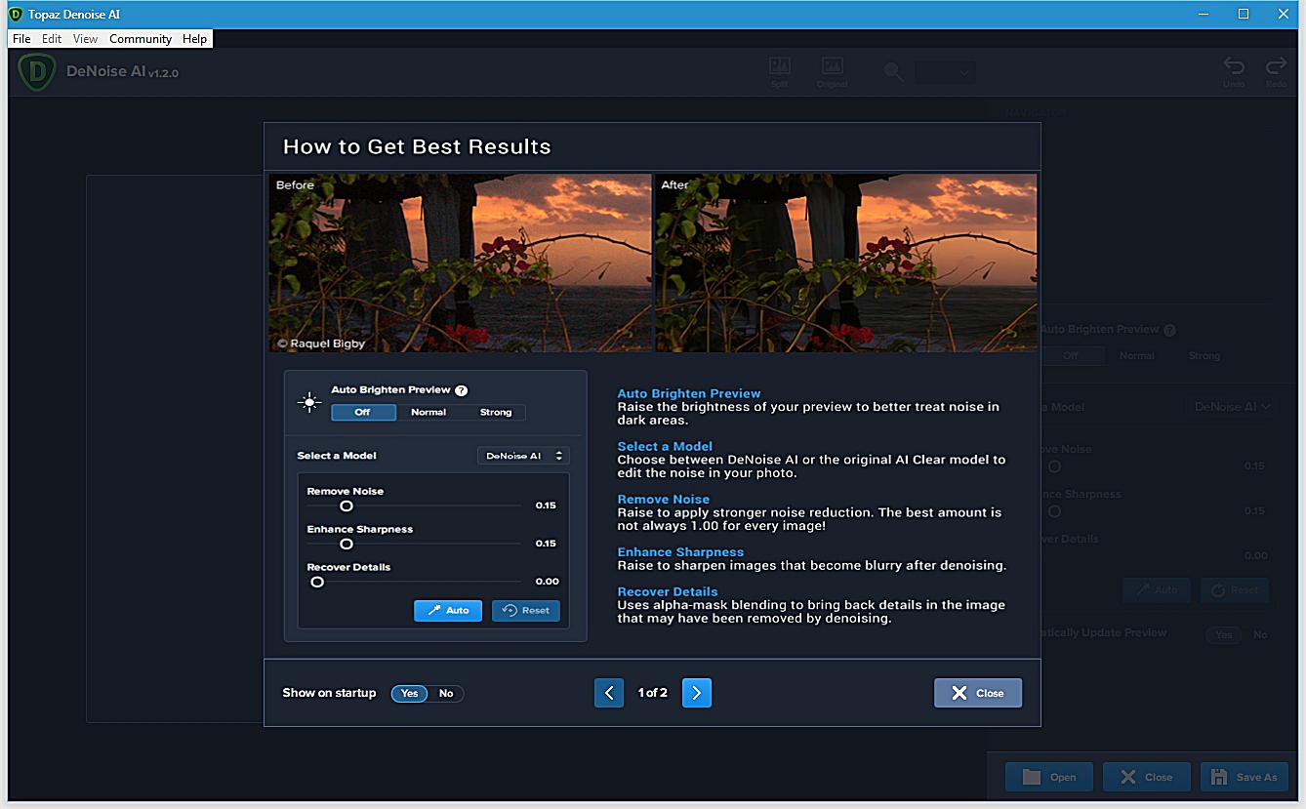The width and height of the screenshot is (1306, 809).
Task: Open the Help menu
Action: [x=195, y=39]
